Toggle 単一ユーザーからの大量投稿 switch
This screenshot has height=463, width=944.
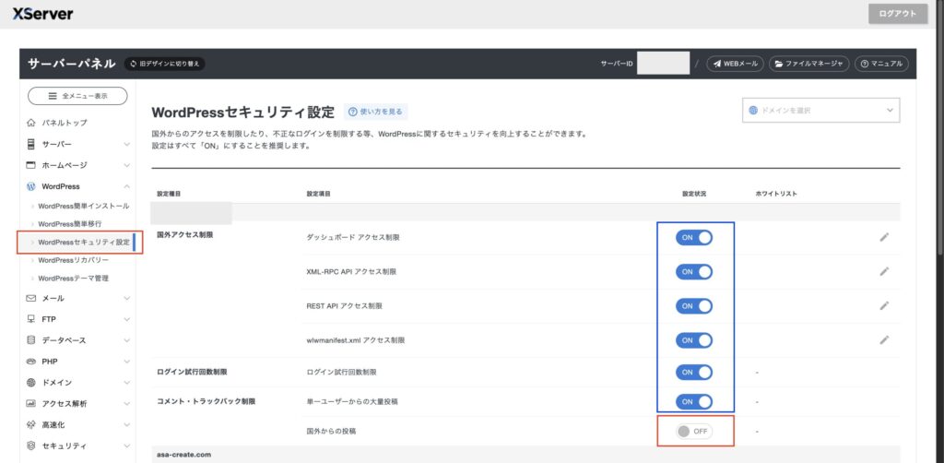[694, 401]
